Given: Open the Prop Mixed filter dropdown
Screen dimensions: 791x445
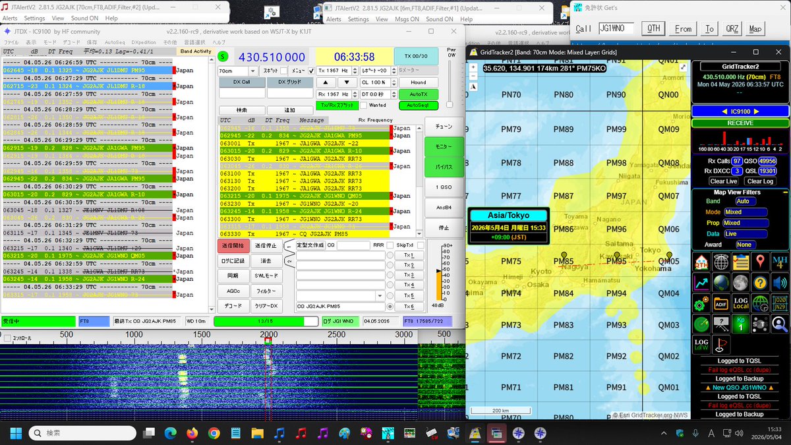Looking at the screenshot, I should click(x=745, y=223).
